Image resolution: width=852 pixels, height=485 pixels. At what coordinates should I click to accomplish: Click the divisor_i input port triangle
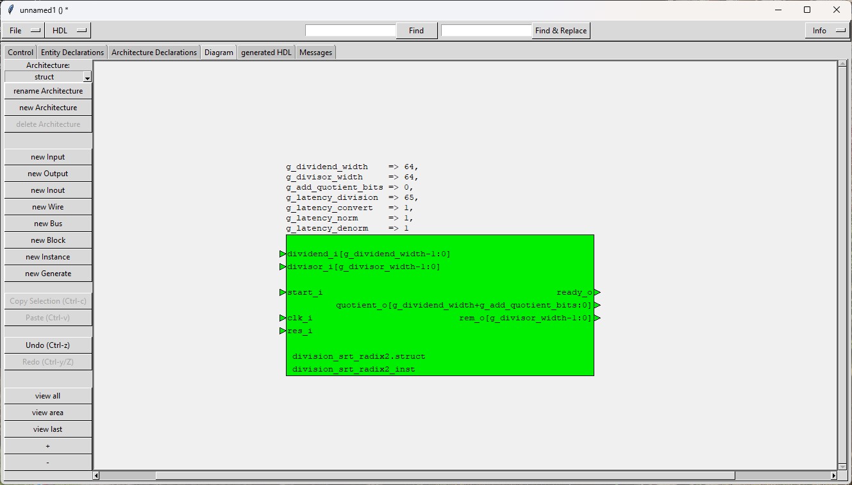point(283,267)
